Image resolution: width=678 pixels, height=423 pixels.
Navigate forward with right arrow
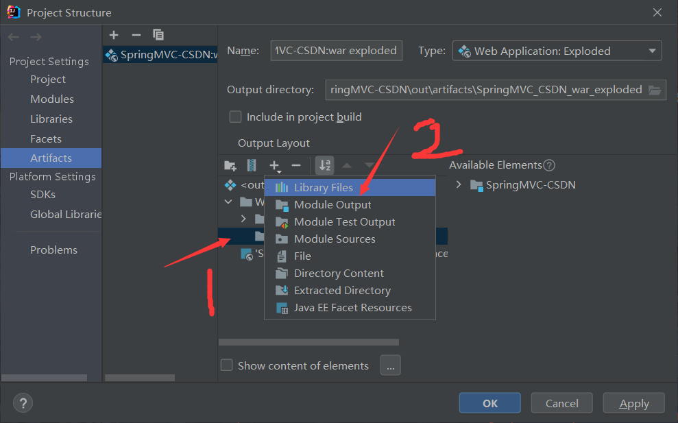coord(36,37)
